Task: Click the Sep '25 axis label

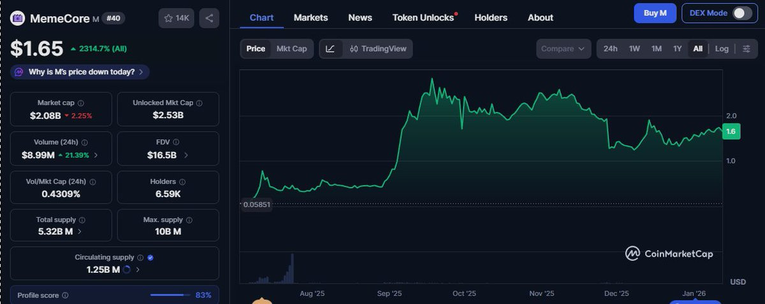Action: (389, 293)
